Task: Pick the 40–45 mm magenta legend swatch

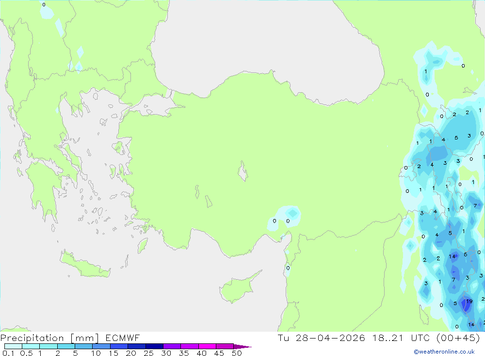Action: 207,346
